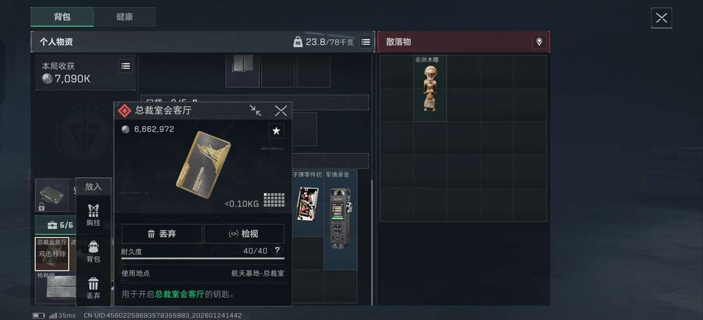Image resolution: width=703 pixels, height=320 pixels.
Task: Open the 个人物资 list view icon
Action: click(x=366, y=42)
